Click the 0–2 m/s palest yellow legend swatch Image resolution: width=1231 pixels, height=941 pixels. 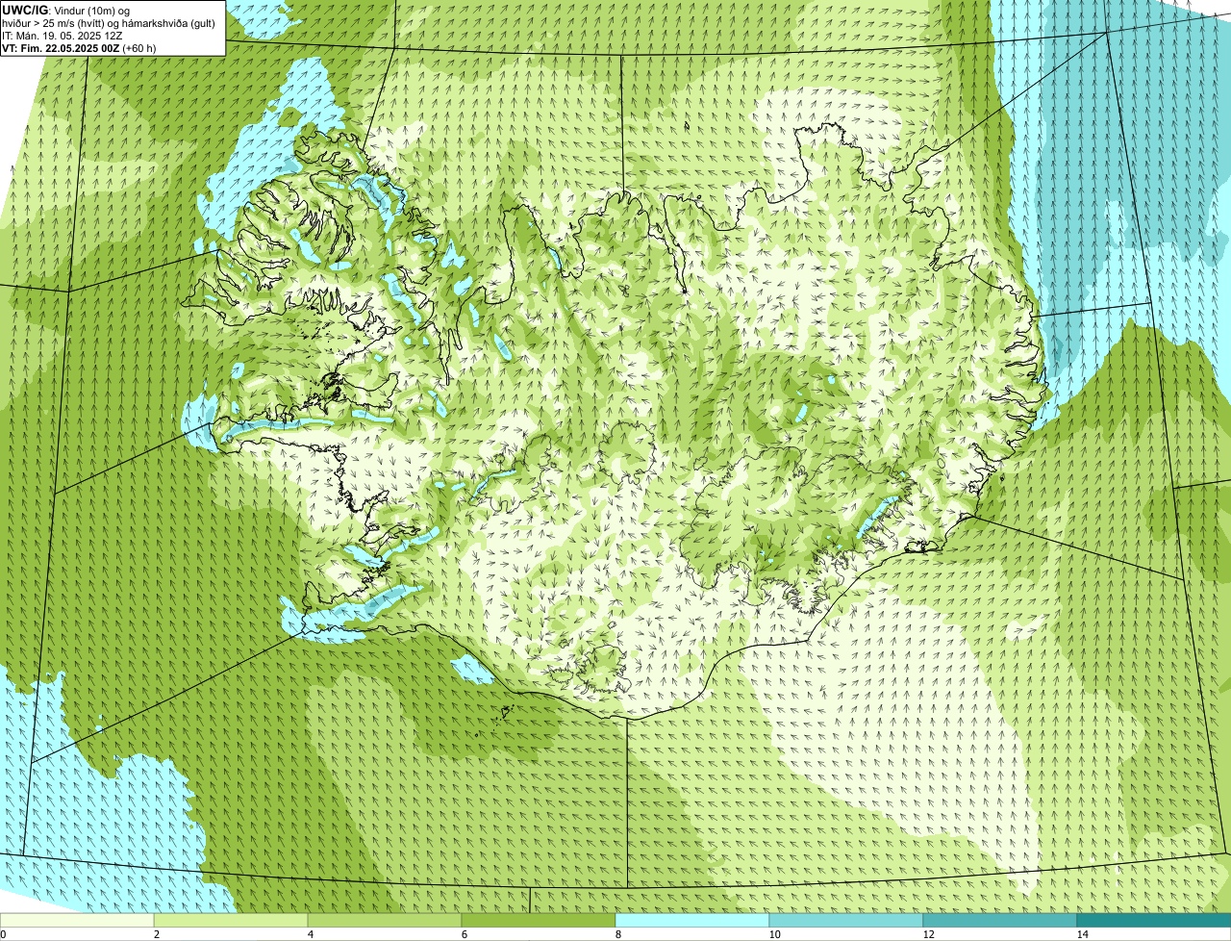(x=77, y=920)
